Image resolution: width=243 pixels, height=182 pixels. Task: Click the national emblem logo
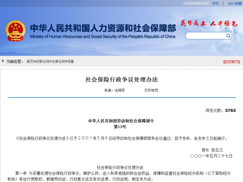pos(15,31)
